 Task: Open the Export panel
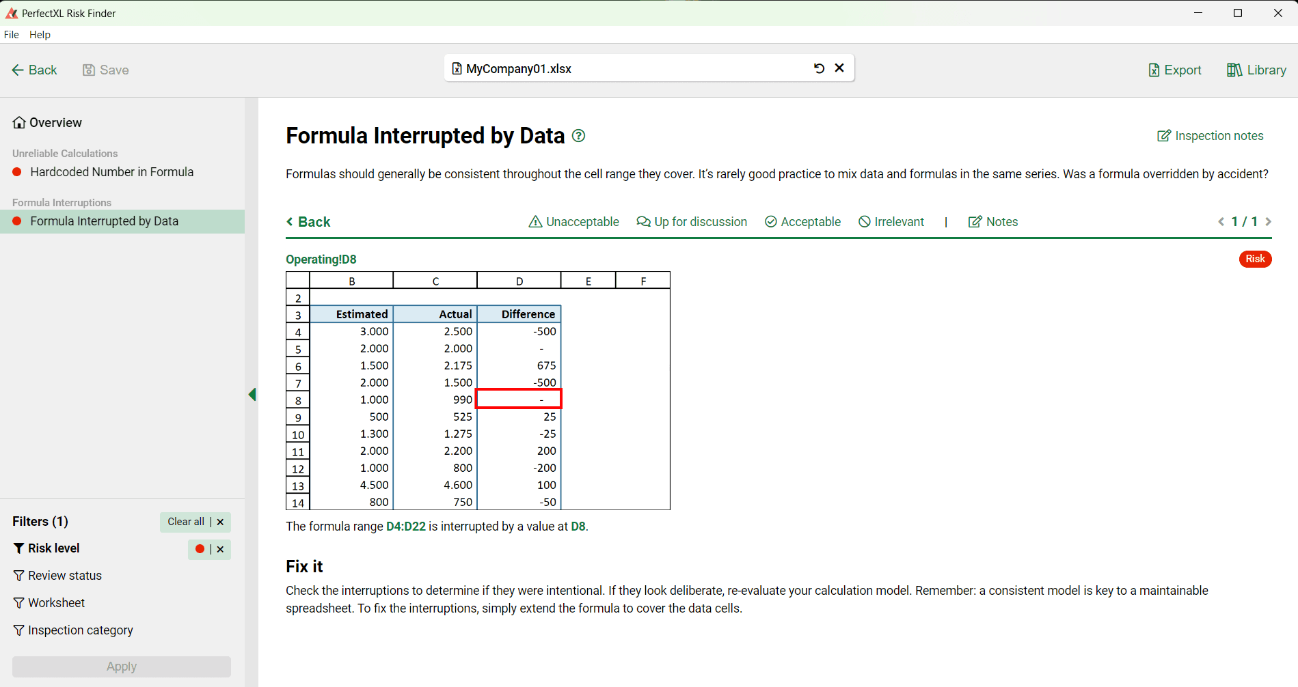[x=1174, y=70]
